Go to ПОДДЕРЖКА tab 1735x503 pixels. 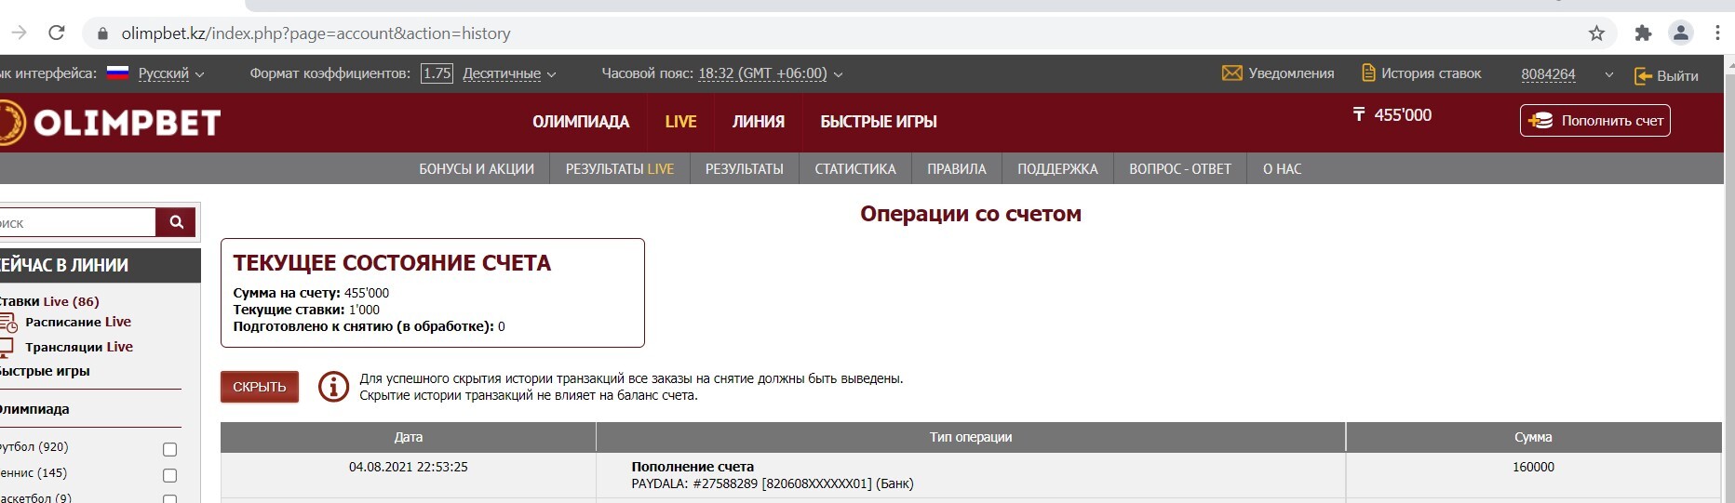pyautogui.click(x=1057, y=168)
